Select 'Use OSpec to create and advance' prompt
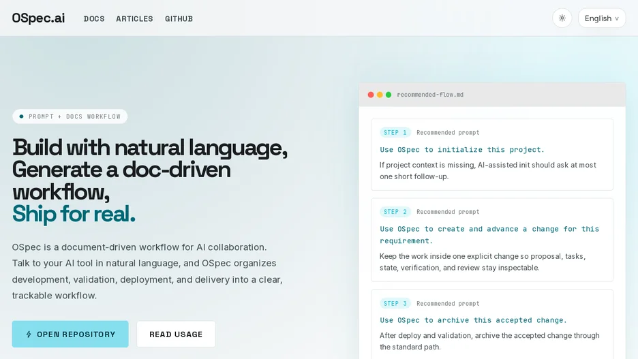 click(x=489, y=234)
